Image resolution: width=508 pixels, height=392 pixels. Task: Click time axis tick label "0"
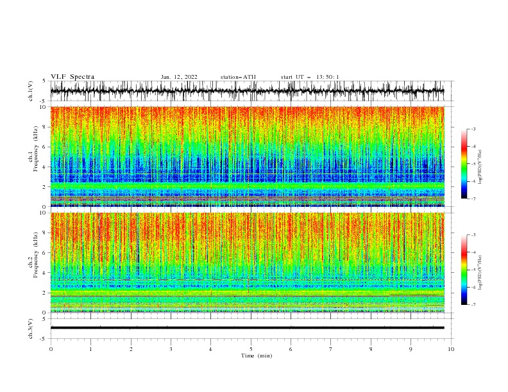click(51, 349)
